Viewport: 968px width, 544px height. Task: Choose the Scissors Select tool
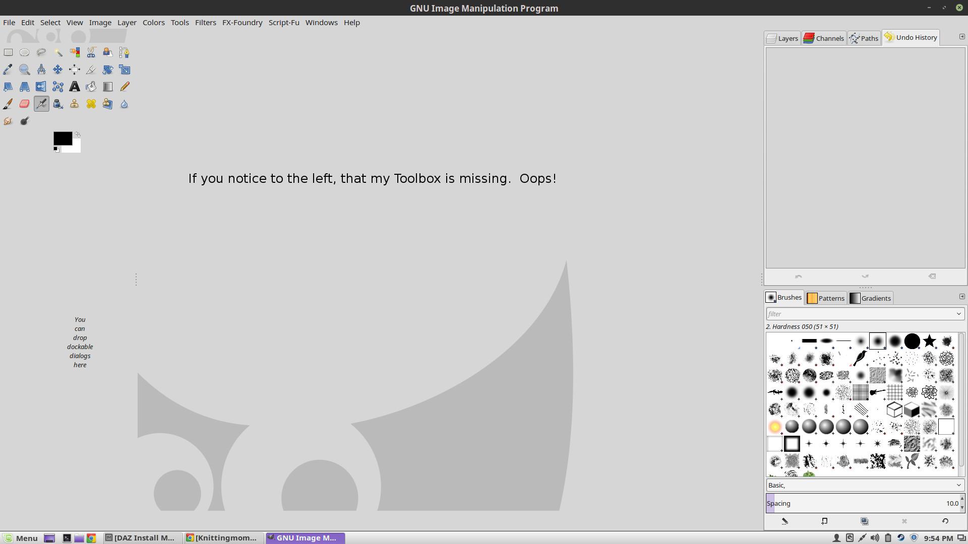[91, 52]
